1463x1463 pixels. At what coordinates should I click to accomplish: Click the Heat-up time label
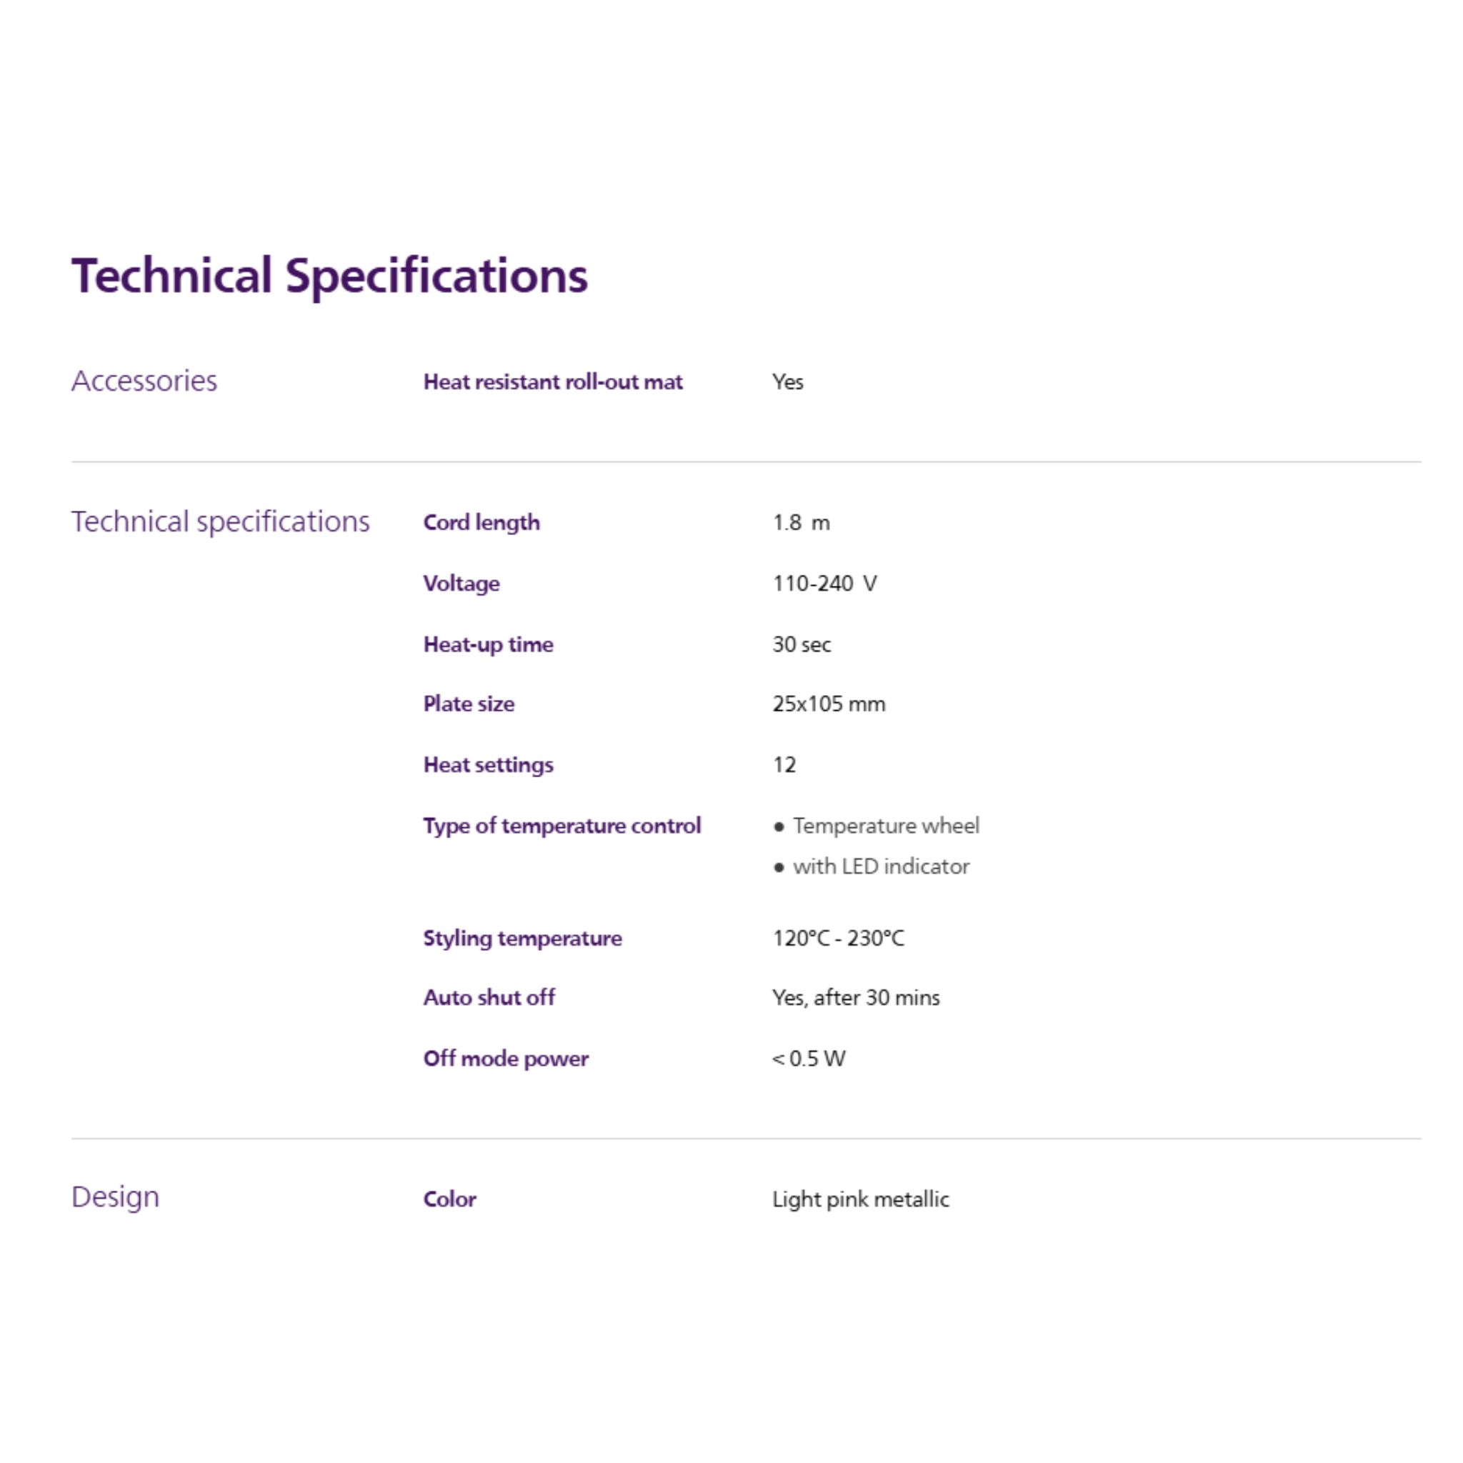click(489, 644)
